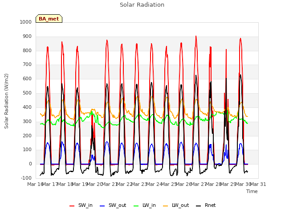The width and height of the screenshot is (285, 214).
Task: Click the 400 y-axis tick label
Action: (27, 107)
